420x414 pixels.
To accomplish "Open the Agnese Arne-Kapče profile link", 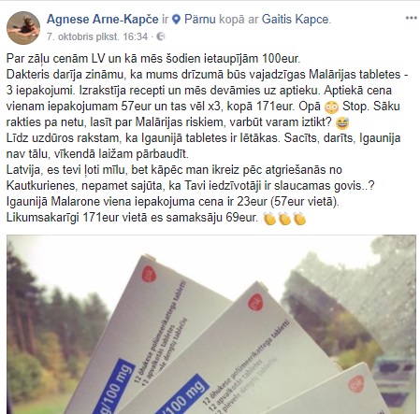I will [x=103, y=20].
